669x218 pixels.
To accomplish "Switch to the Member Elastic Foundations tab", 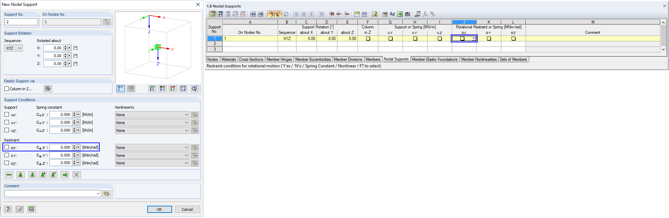I will point(434,59).
